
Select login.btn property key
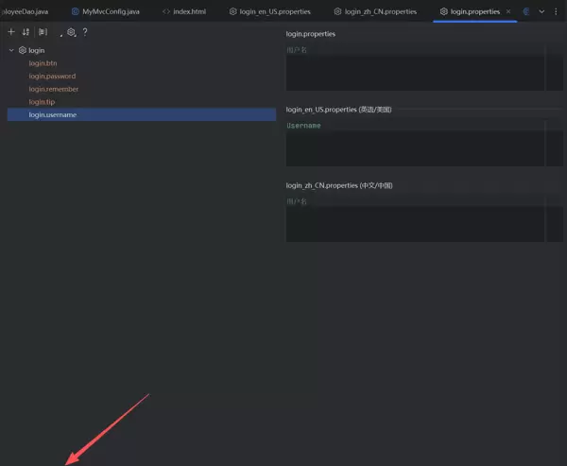43,62
